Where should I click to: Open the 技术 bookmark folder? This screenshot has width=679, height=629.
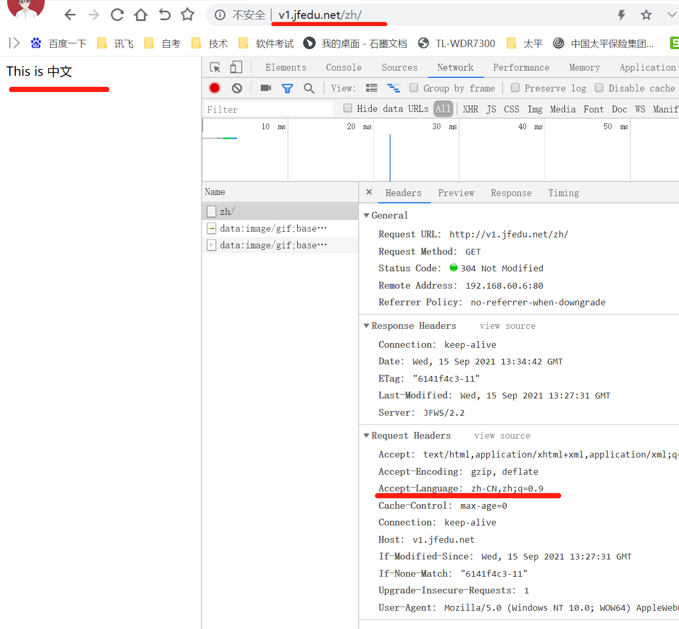coord(209,43)
